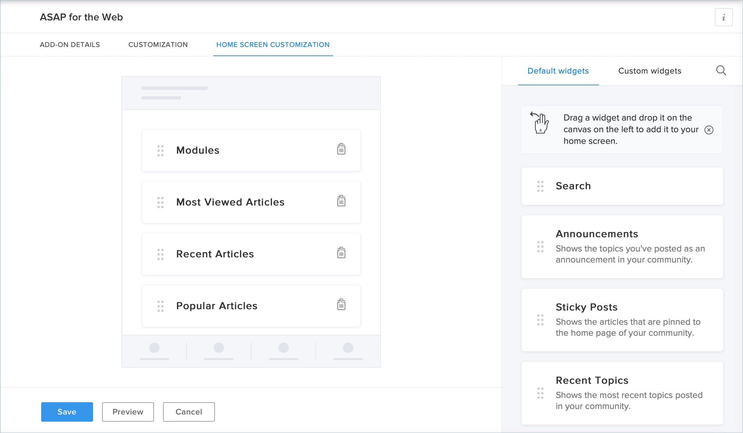The width and height of the screenshot is (743, 433).
Task: Click trash icon for Recent Articles
Action: click(341, 253)
